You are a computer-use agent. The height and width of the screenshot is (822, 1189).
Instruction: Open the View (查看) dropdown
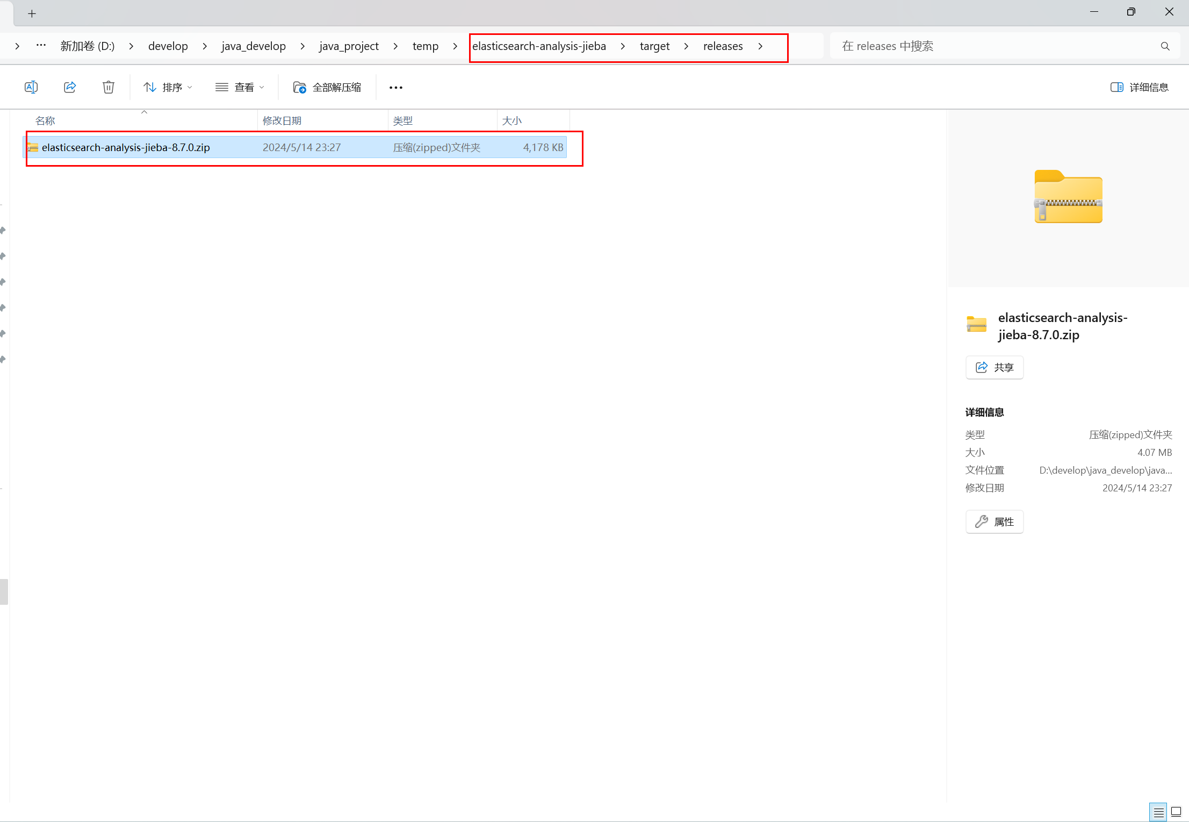pyautogui.click(x=240, y=87)
